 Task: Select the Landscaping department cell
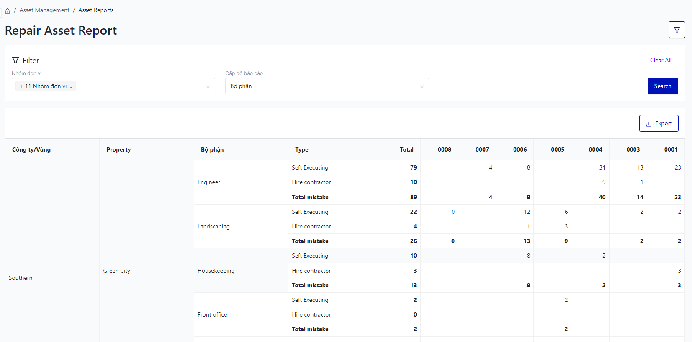pos(214,227)
